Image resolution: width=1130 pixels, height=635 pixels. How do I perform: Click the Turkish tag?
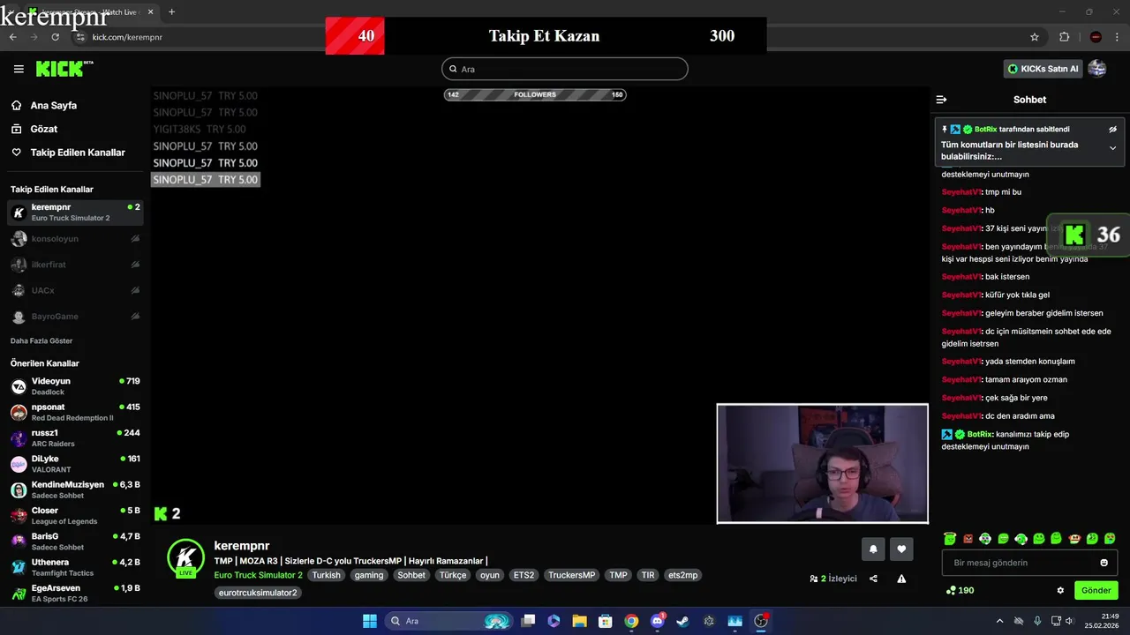(x=326, y=575)
